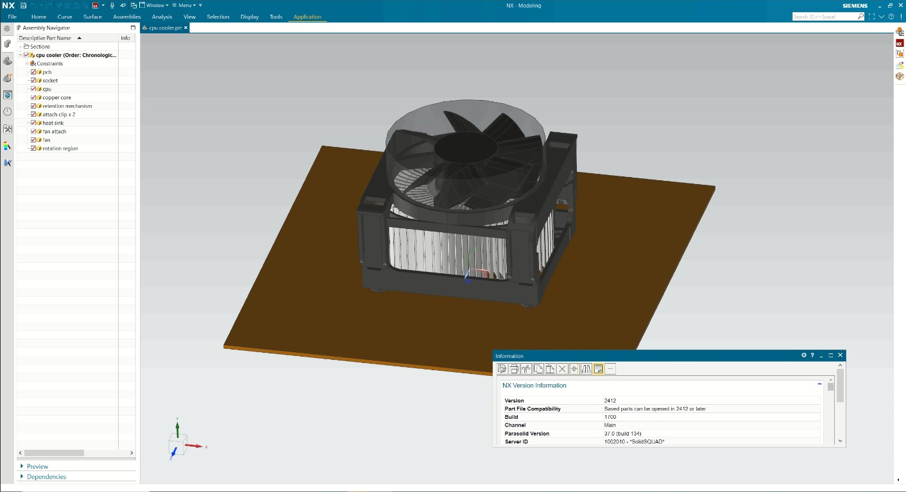Open the Menu dropdown in title bar
Viewport: 906px width, 492px height.
[185, 4]
